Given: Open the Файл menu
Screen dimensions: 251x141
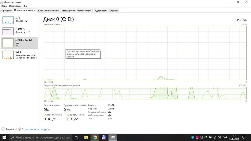Looking at the screenshot, I should 4,6.
